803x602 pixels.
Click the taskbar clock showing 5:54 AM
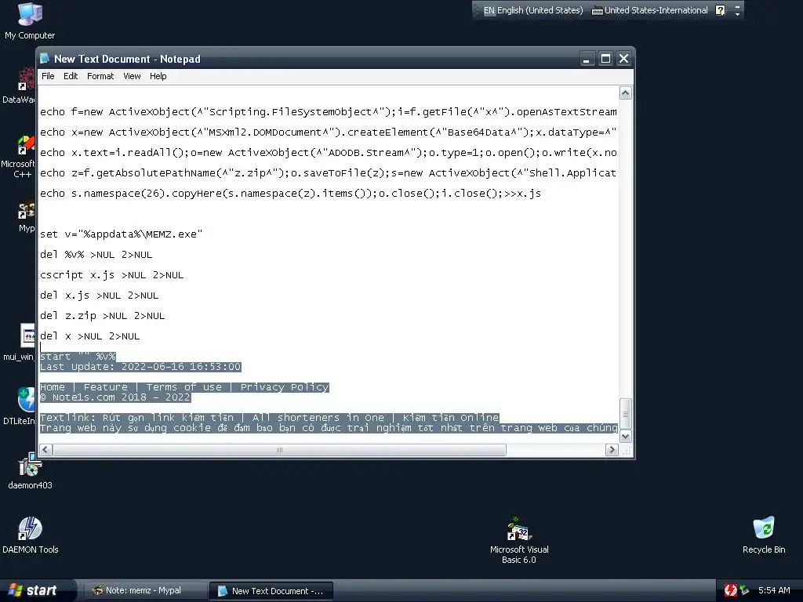pyautogui.click(x=774, y=590)
